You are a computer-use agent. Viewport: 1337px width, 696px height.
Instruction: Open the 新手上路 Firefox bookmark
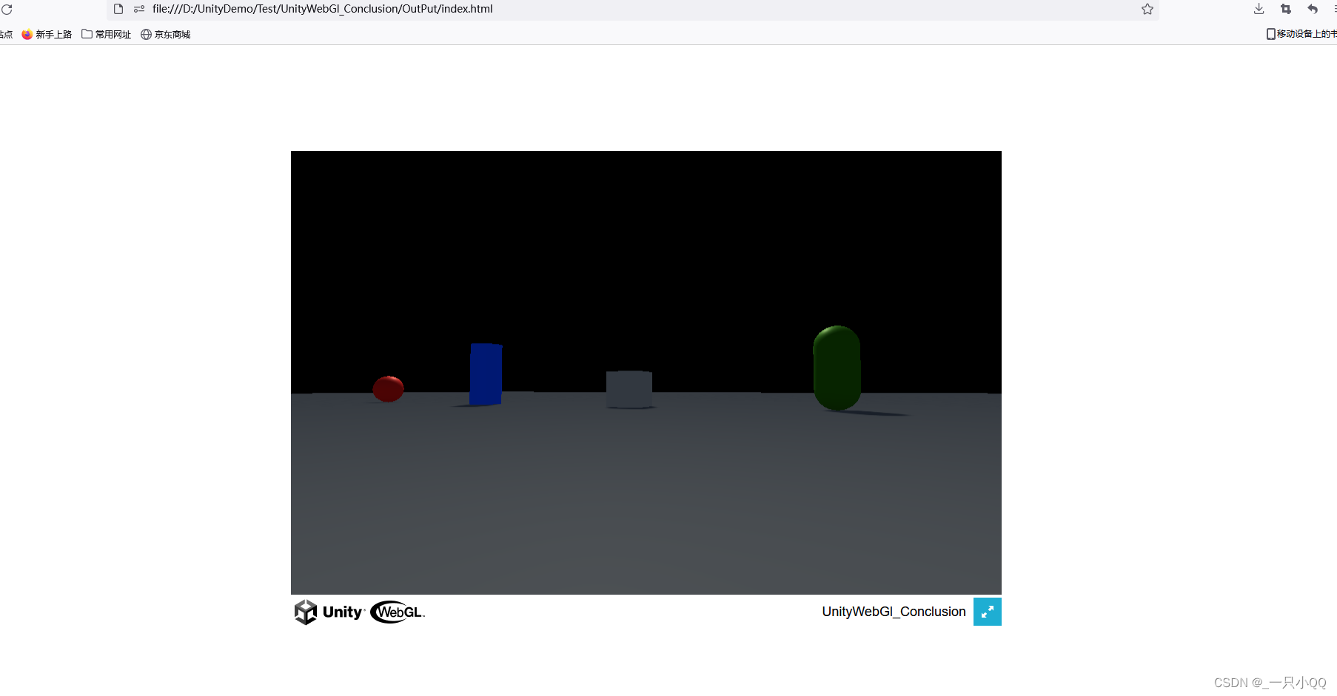[47, 34]
